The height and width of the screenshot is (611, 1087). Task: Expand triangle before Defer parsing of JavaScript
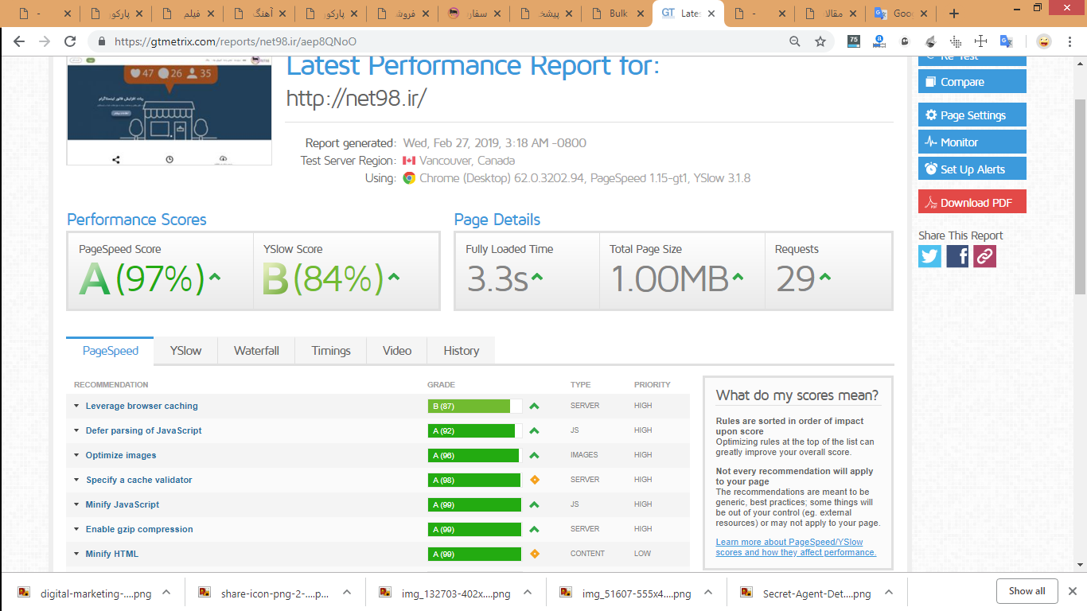(76, 430)
